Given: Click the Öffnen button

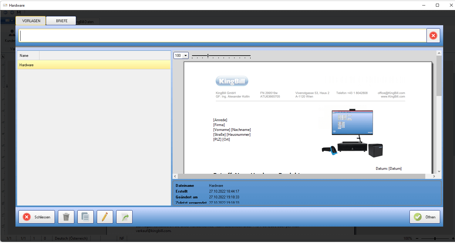Looking at the screenshot, I should coord(425,217).
